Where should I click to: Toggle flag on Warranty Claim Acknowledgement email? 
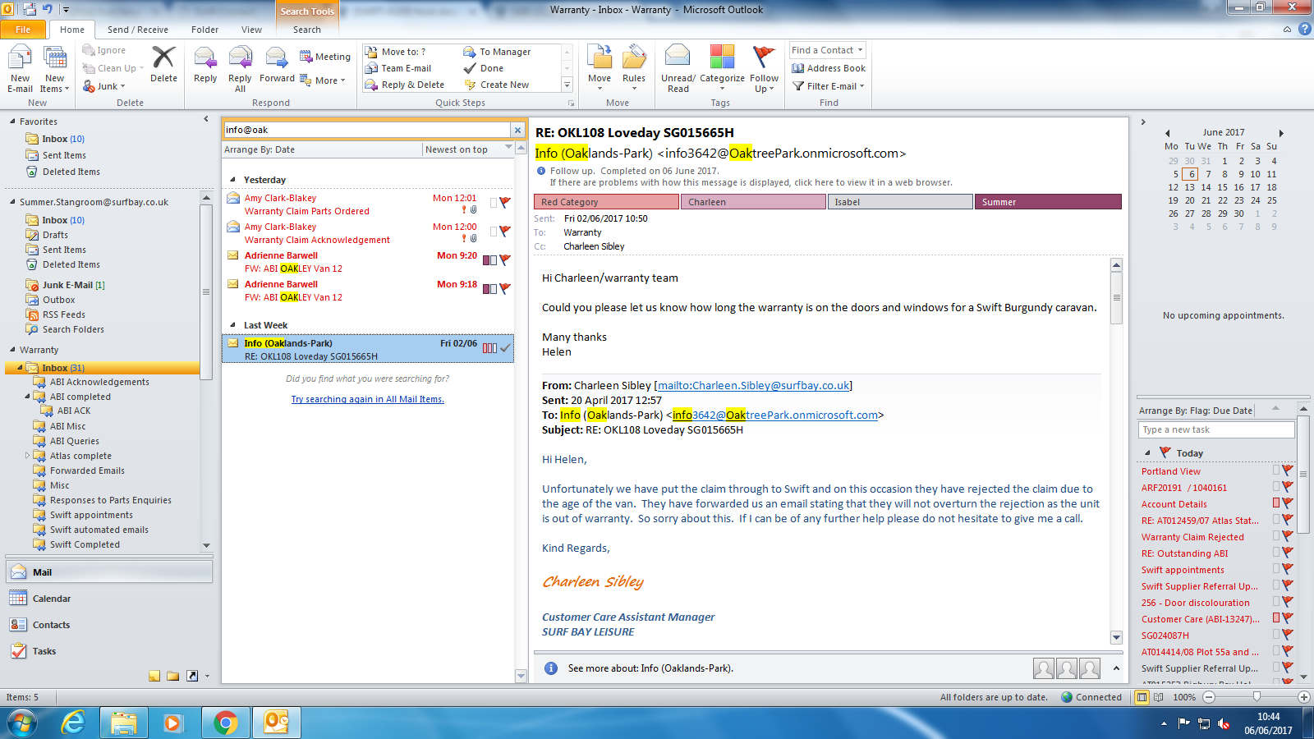tap(505, 231)
